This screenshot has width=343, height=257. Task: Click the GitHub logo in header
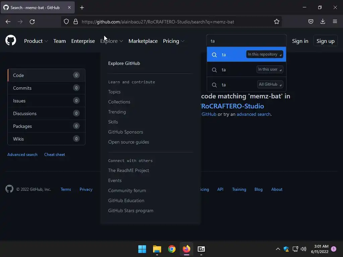11,40
